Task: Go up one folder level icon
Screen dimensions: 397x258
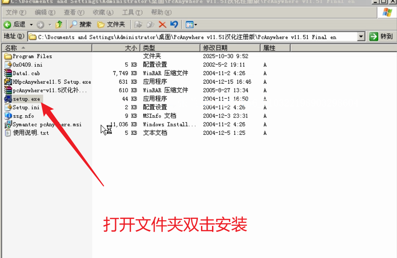Action: [x=59, y=24]
